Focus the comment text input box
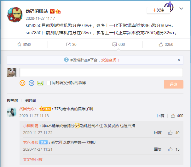The width and height of the screenshot is (191, 167). click(x=101, y=73)
